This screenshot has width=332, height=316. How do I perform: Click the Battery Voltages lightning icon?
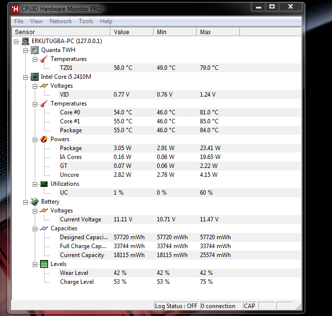pos(44,211)
